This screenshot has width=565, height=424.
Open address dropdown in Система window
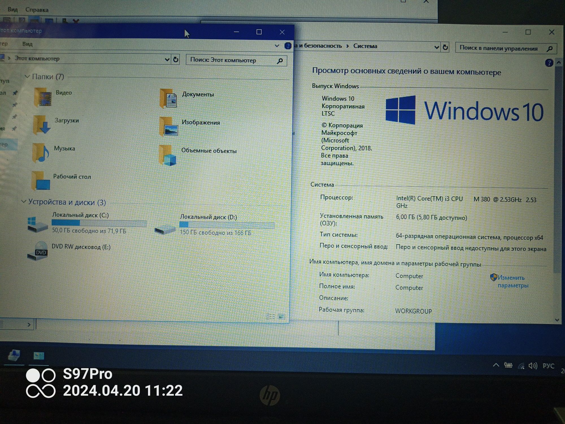pos(436,47)
